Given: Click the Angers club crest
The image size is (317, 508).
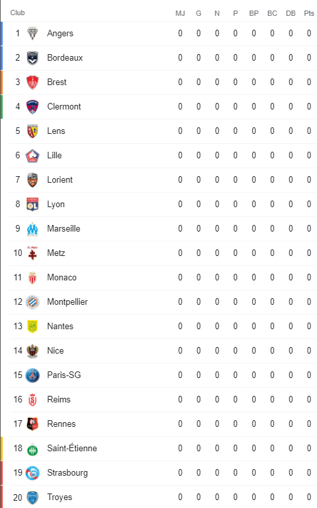Looking at the screenshot, I should [32, 34].
